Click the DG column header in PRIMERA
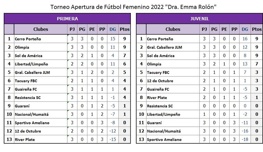The width and height of the screenshot is (263, 152). click(x=113, y=29)
